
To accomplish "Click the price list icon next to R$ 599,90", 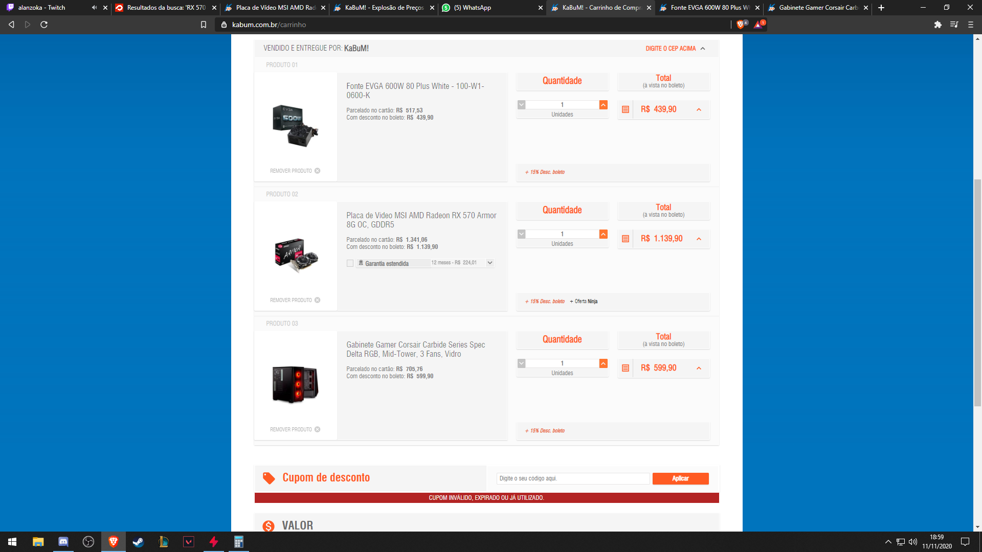I will tap(625, 368).
